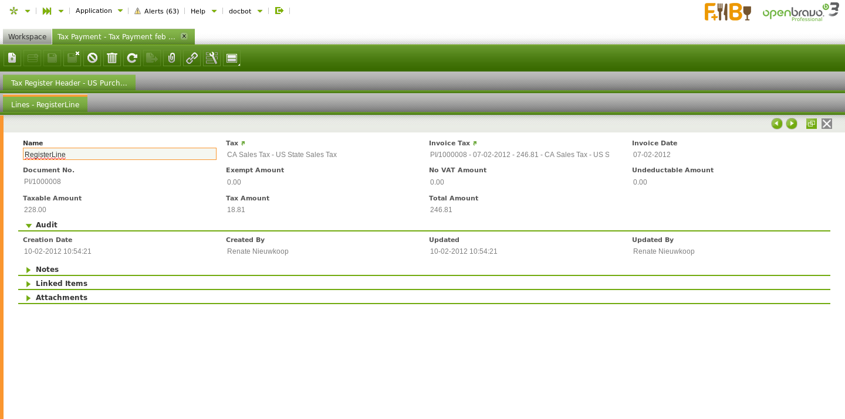Open the Application menu
Screen dimensions: 845x419
tap(99, 11)
